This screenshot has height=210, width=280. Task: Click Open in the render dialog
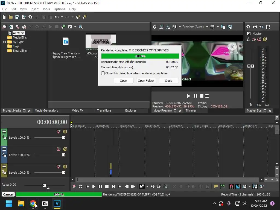(123, 81)
